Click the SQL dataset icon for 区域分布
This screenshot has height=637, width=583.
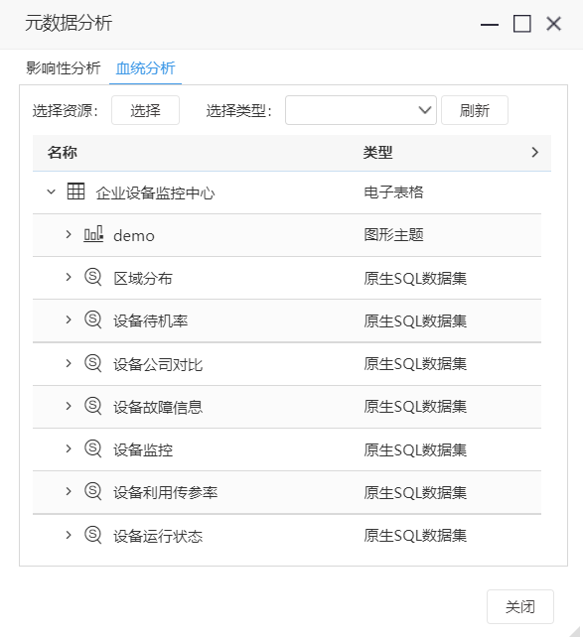click(x=93, y=277)
